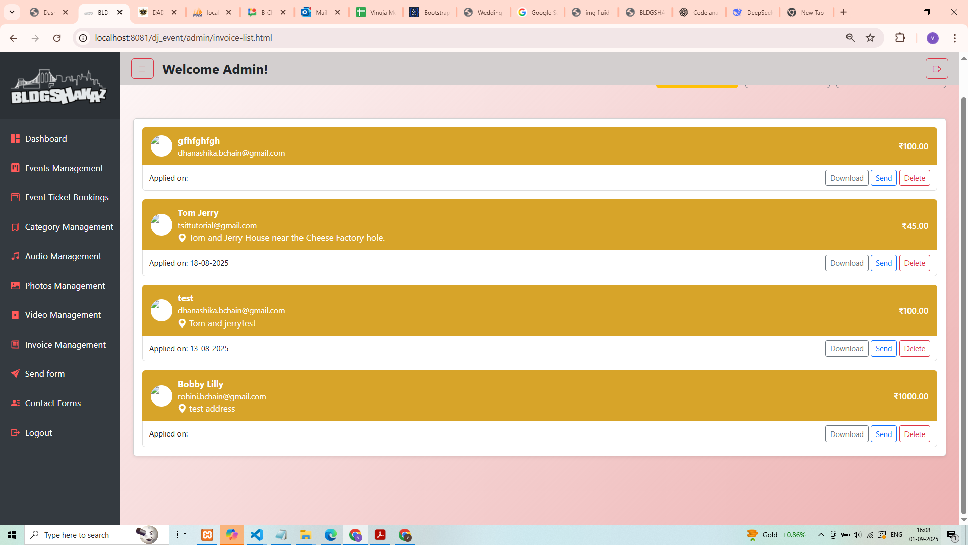Send the Bobby Lilly invoice
The image size is (968, 545).
tap(883, 434)
